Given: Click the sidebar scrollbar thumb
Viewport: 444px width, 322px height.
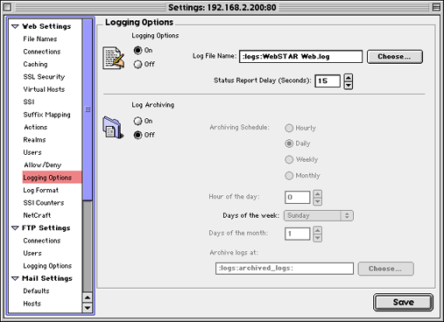Looking at the screenshot, I should (x=88, y=109).
